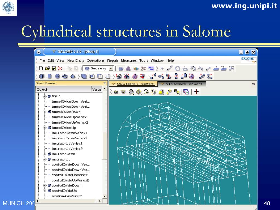Click the Cut boolean operation icon
280x210 pixels.
coord(100,76)
